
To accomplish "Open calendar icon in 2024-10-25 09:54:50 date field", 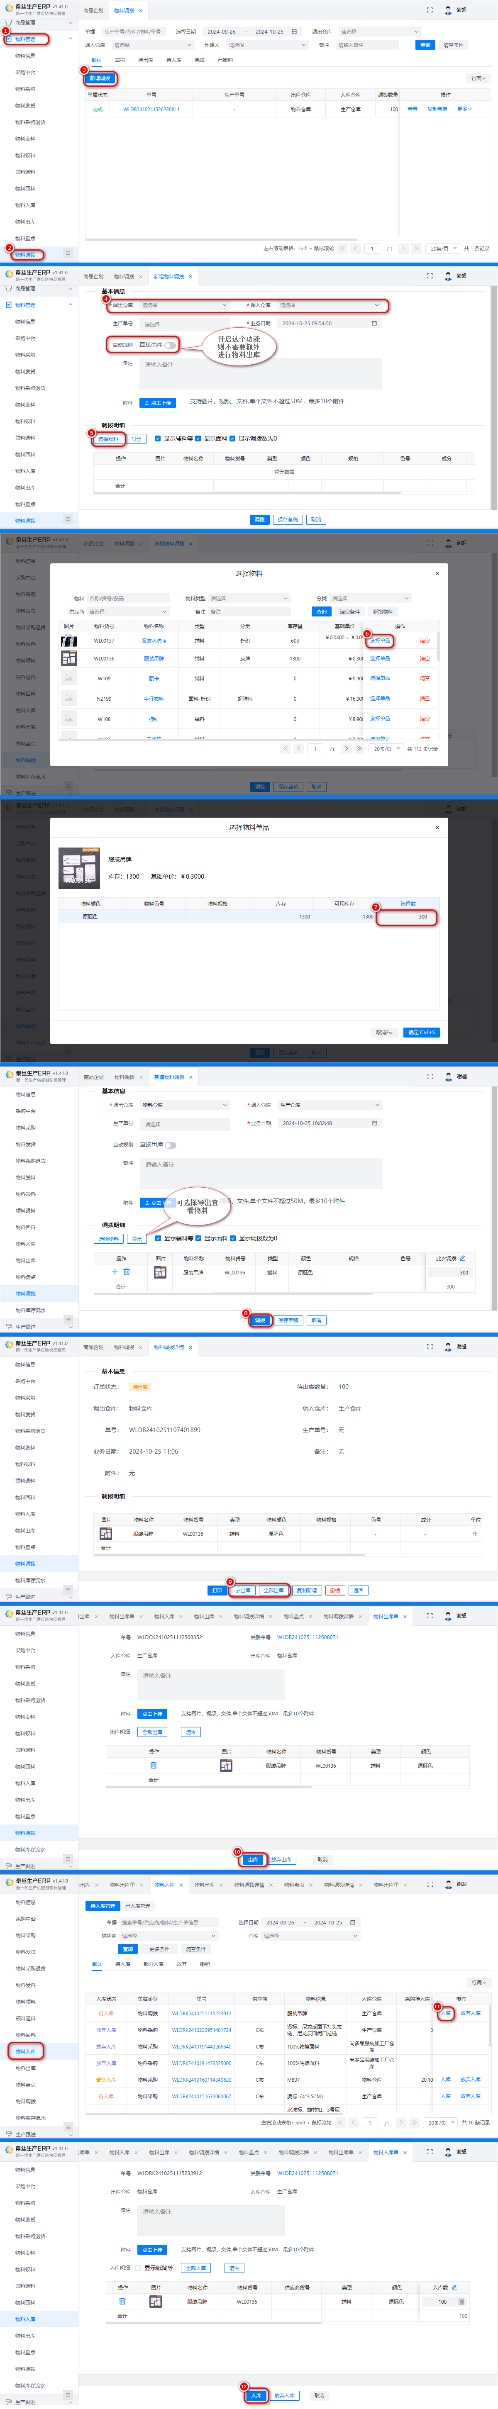I will click(374, 324).
